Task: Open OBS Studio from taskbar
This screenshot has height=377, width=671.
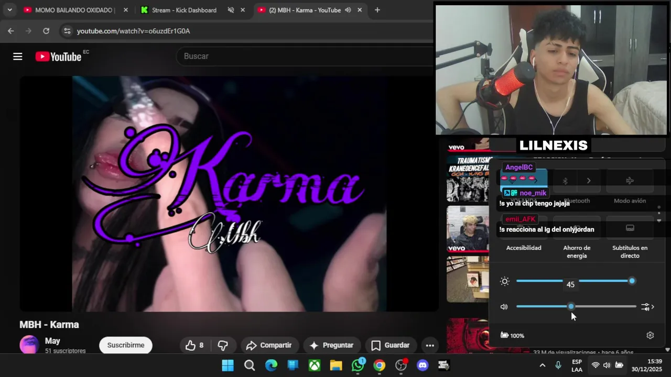Action: click(401, 365)
